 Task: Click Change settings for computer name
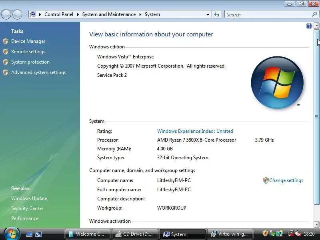(x=286, y=180)
